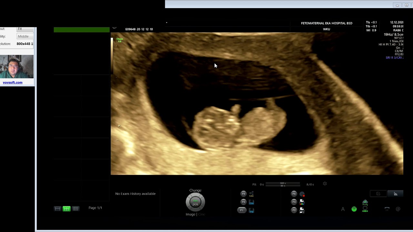Click the dimmed Cine label under trackball
The width and height of the screenshot is (413, 232).
pyautogui.click(x=201, y=214)
